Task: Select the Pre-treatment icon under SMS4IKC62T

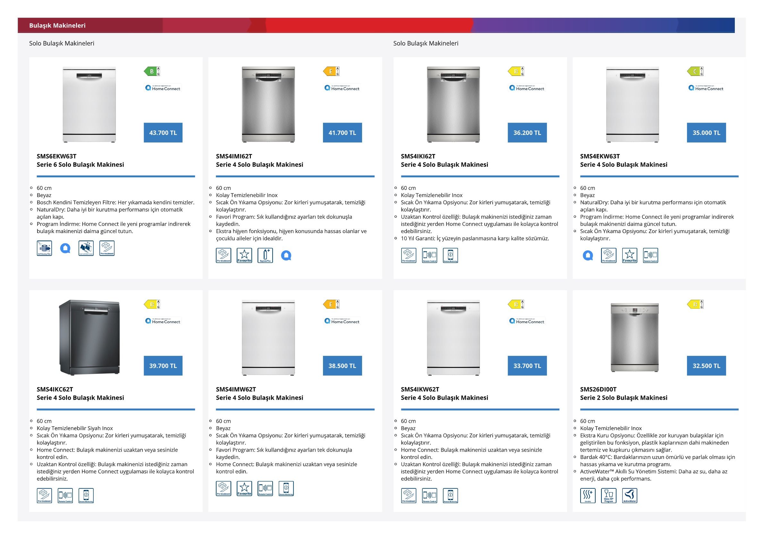Action: coord(44,496)
